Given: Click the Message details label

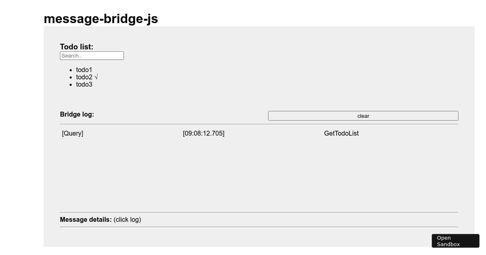Looking at the screenshot, I should click(x=85, y=219).
